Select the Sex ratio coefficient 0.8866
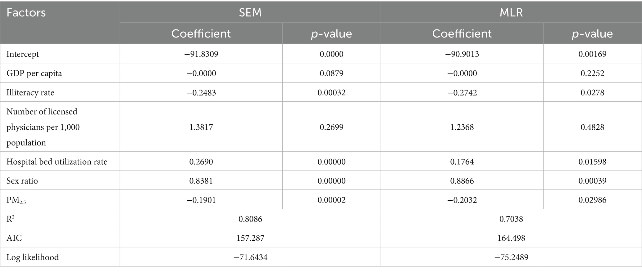 (462, 181)
